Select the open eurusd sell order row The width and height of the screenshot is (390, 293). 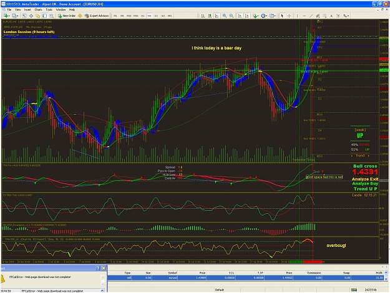246,277
